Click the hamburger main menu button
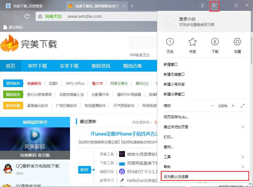 pyautogui.click(x=214, y=6)
